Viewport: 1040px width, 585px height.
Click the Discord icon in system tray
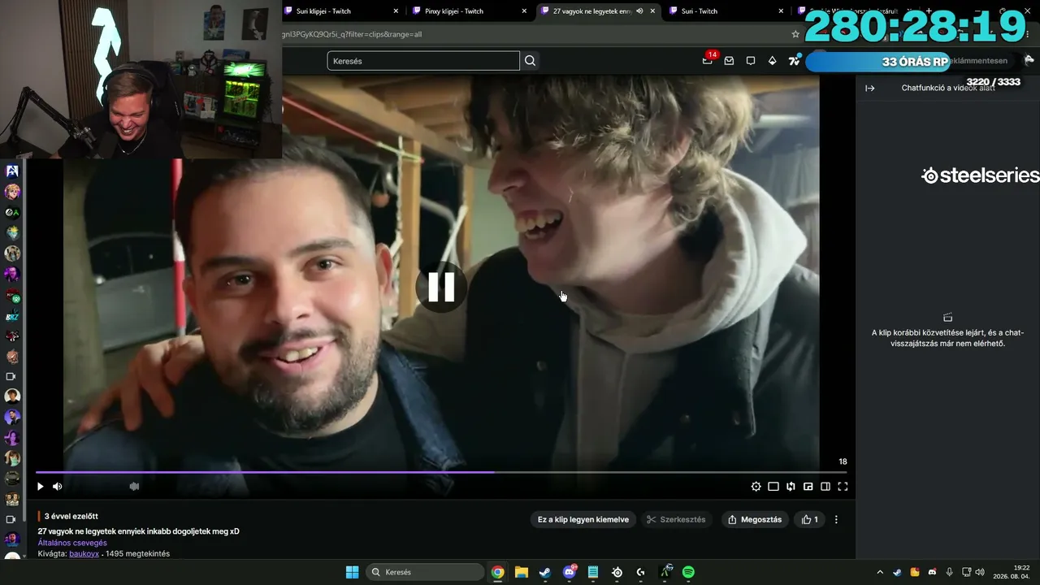point(932,572)
